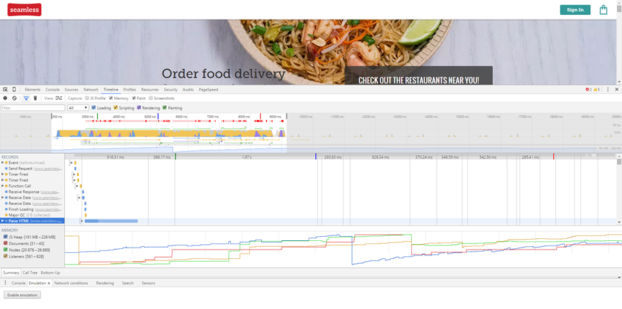Switch to flame chart view icon
Image resolution: width=622 pixels, height=309 pixels.
point(59,99)
